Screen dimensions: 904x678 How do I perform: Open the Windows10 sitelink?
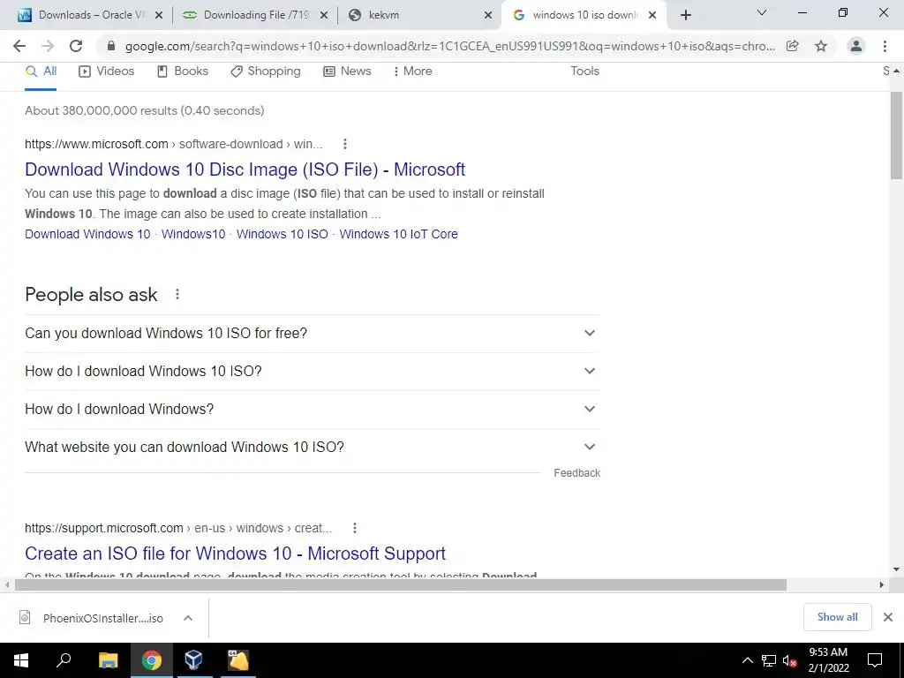click(x=193, y=234)
